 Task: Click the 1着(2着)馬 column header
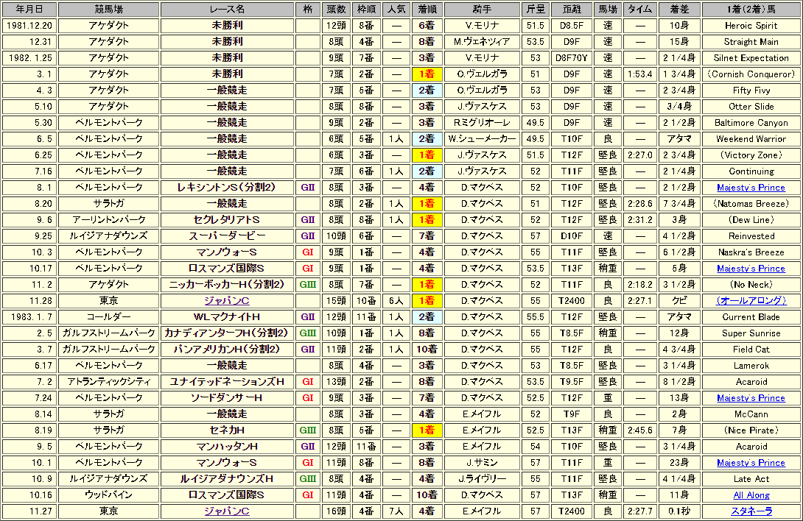point(751,10)
